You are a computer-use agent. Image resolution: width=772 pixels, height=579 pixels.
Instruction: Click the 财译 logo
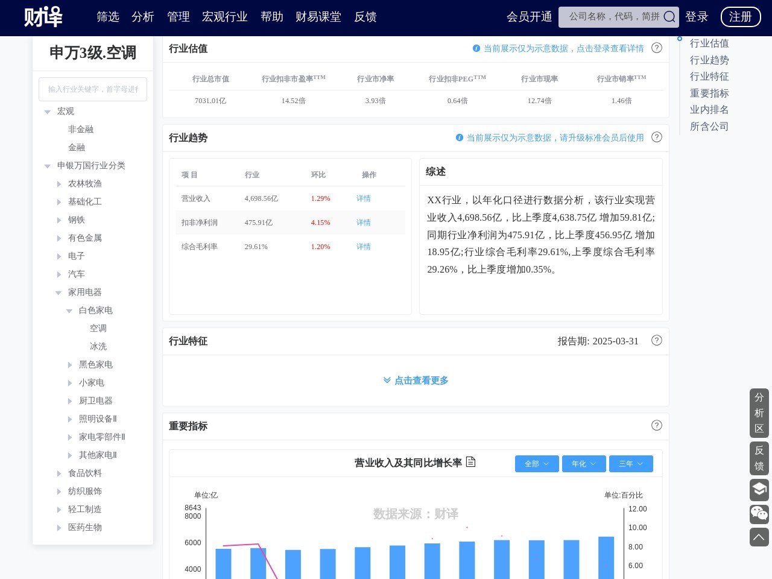(42, 17)
